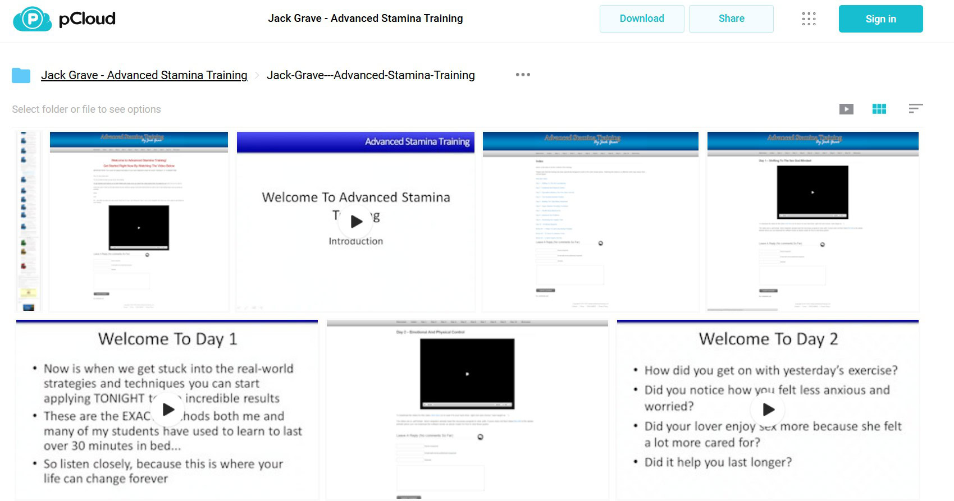Open the three-dot folder options menu

(x=523, y=75)
